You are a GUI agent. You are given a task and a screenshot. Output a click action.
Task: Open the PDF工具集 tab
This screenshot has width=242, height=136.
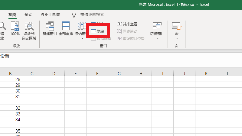pos(50,15)
